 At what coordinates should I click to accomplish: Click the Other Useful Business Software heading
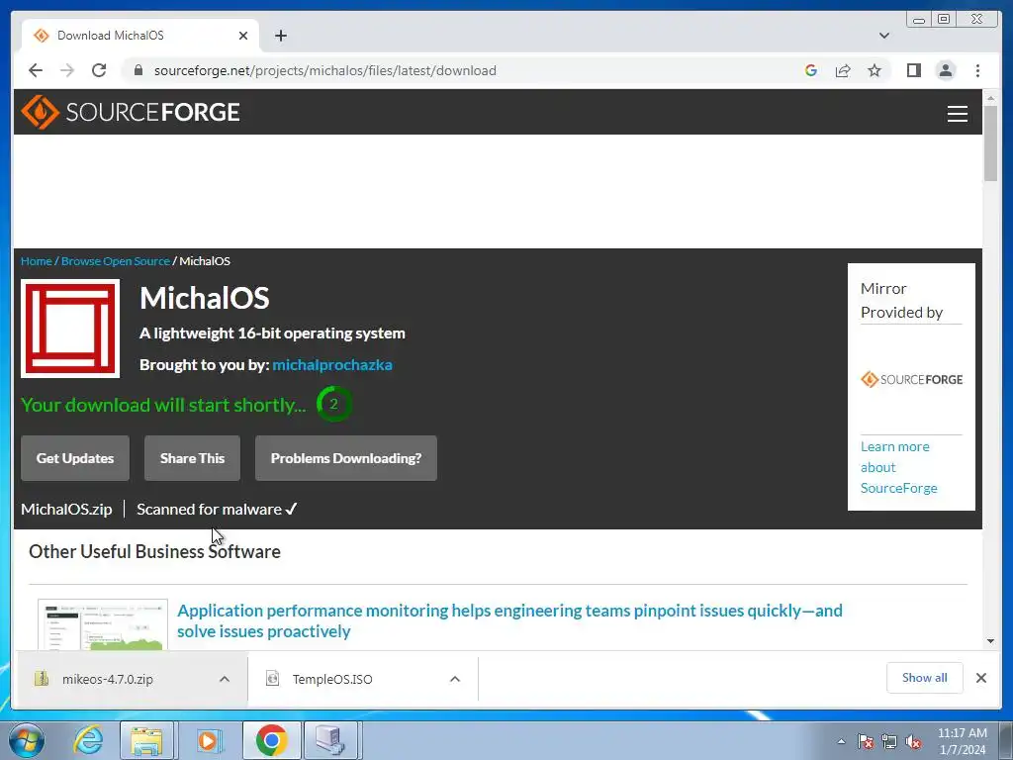(x=154, y=551)
